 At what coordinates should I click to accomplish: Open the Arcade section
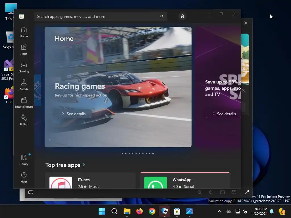tap(24, 85)
